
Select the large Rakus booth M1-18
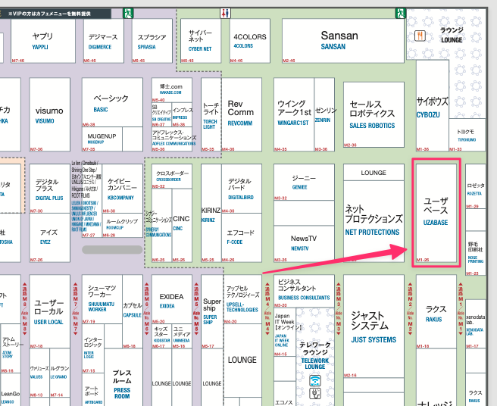pos(436,311)
